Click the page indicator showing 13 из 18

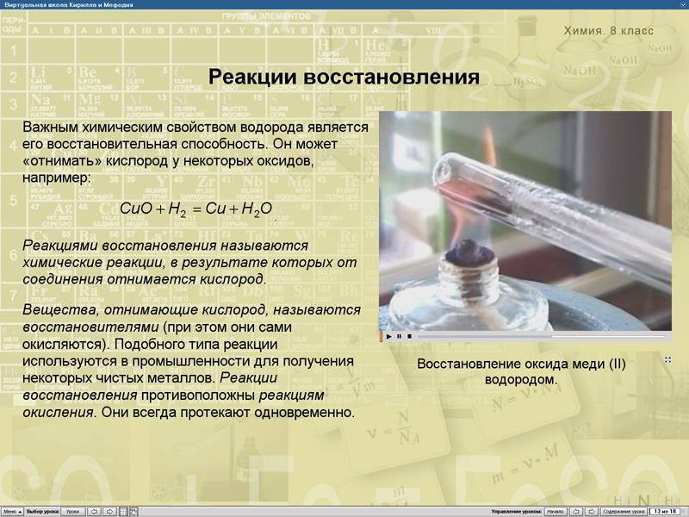pyautogui.click(x=665, y=510)
